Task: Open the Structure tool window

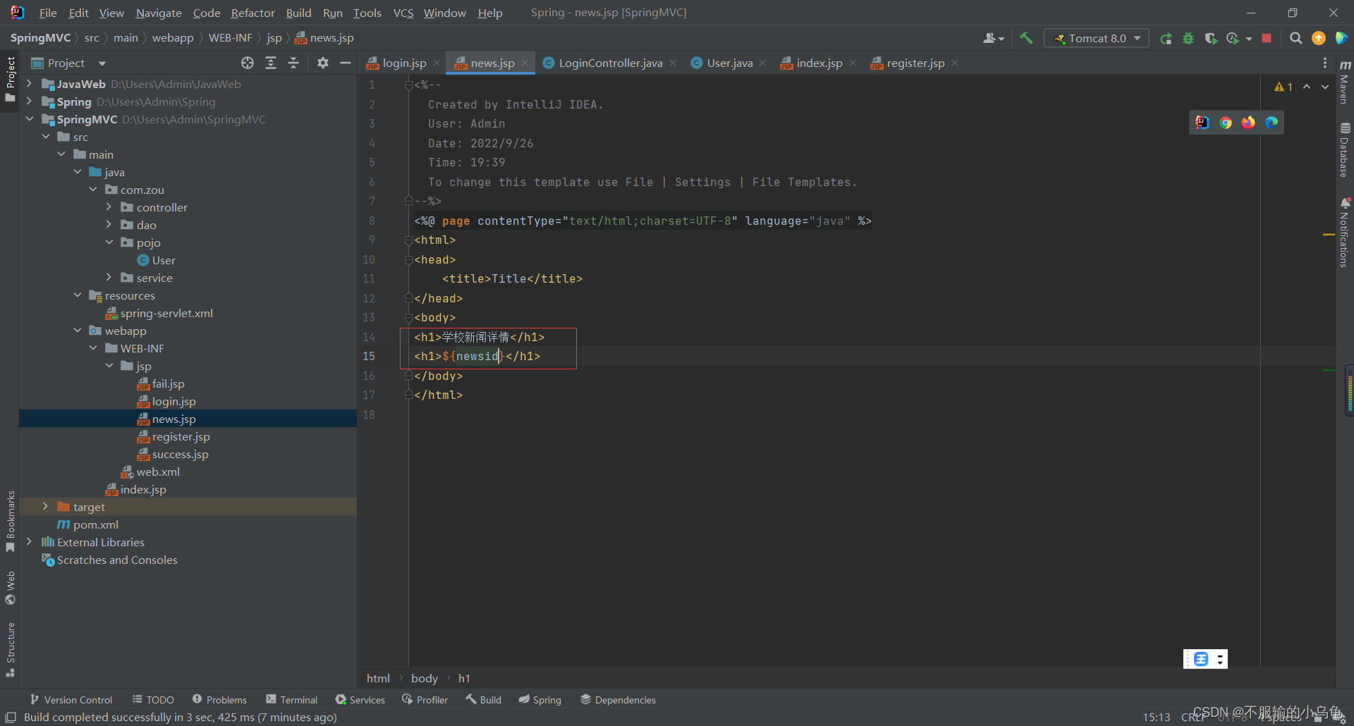Action: tap(10, 649)
